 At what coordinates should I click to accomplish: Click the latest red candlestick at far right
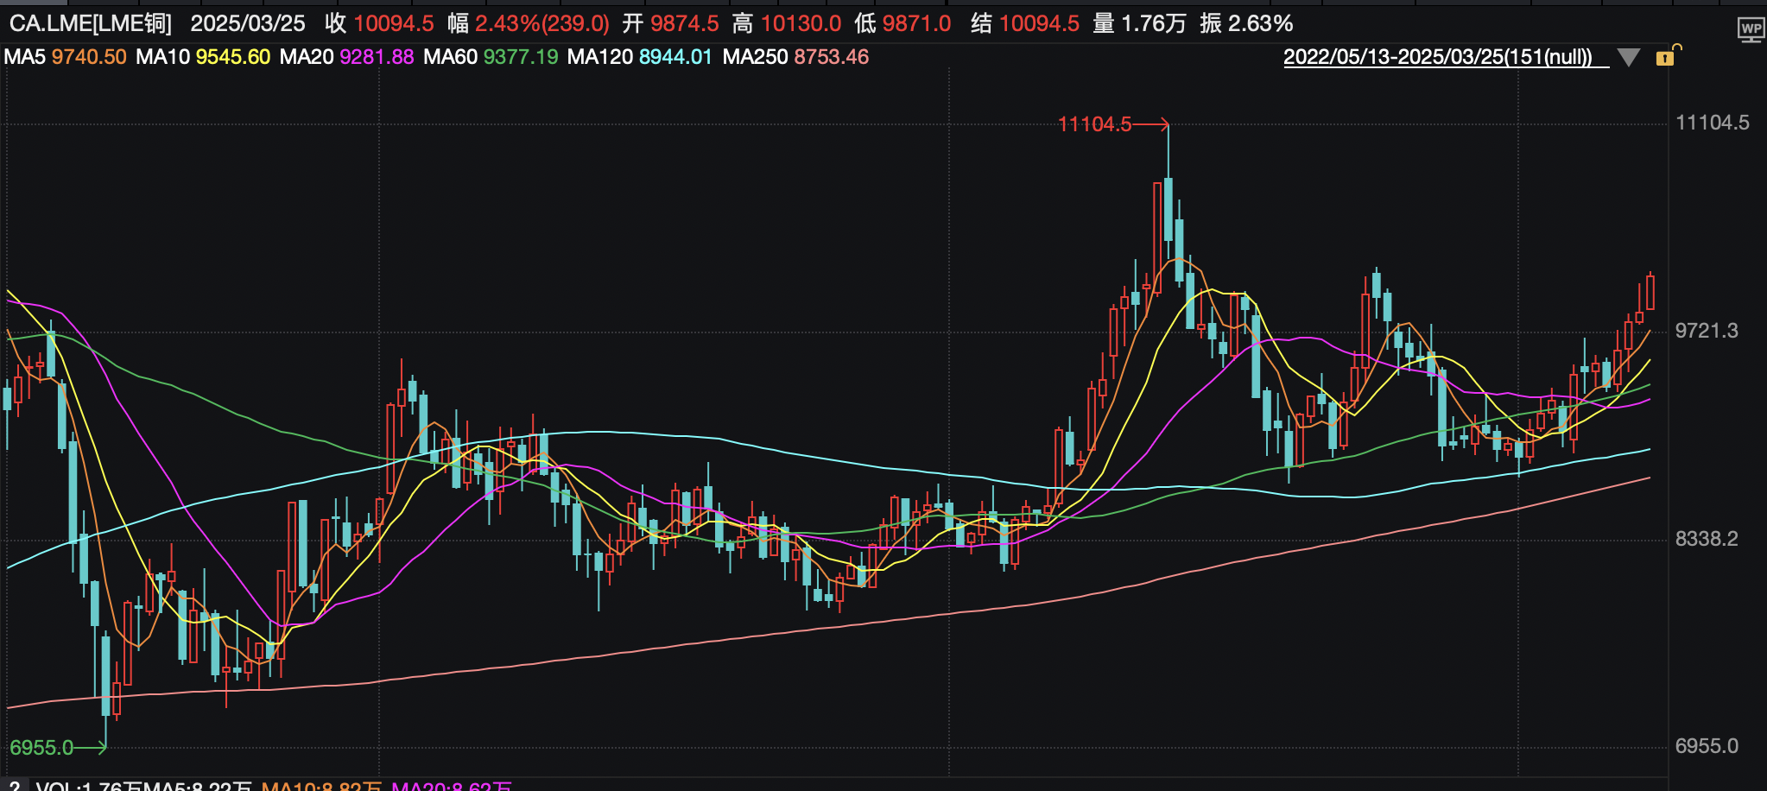(1650, 292)
